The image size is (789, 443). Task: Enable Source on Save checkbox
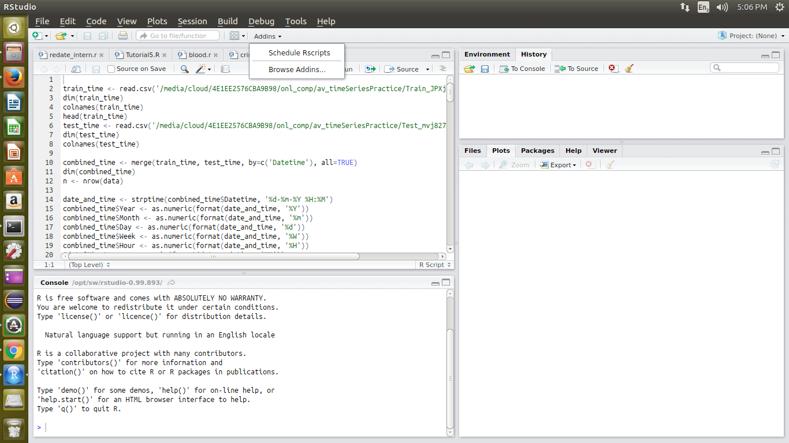coord(110,68)
